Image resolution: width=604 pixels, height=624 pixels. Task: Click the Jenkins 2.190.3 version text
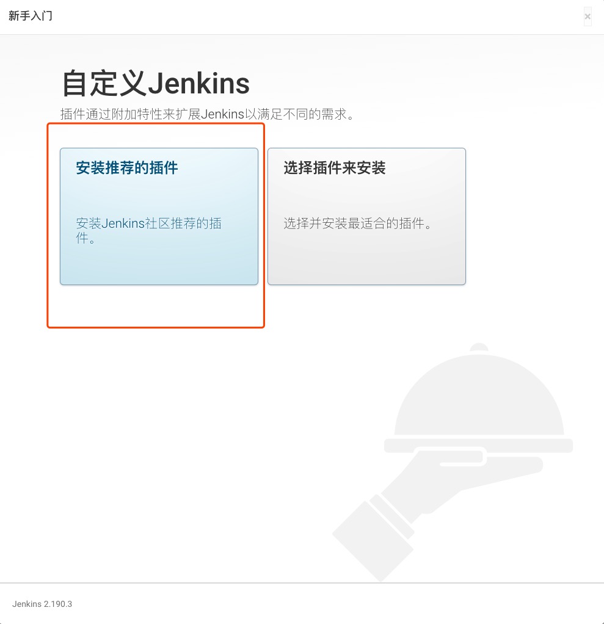click(42, 604)
